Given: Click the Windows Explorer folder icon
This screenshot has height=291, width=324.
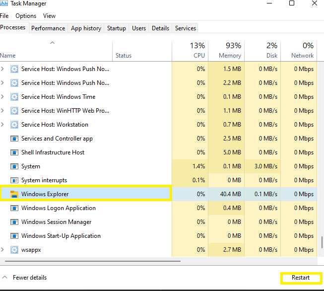Looking at the screenshot, I should pos(14,194).
